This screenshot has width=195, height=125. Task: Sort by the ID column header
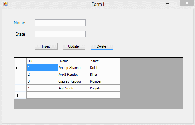(42, 61)
